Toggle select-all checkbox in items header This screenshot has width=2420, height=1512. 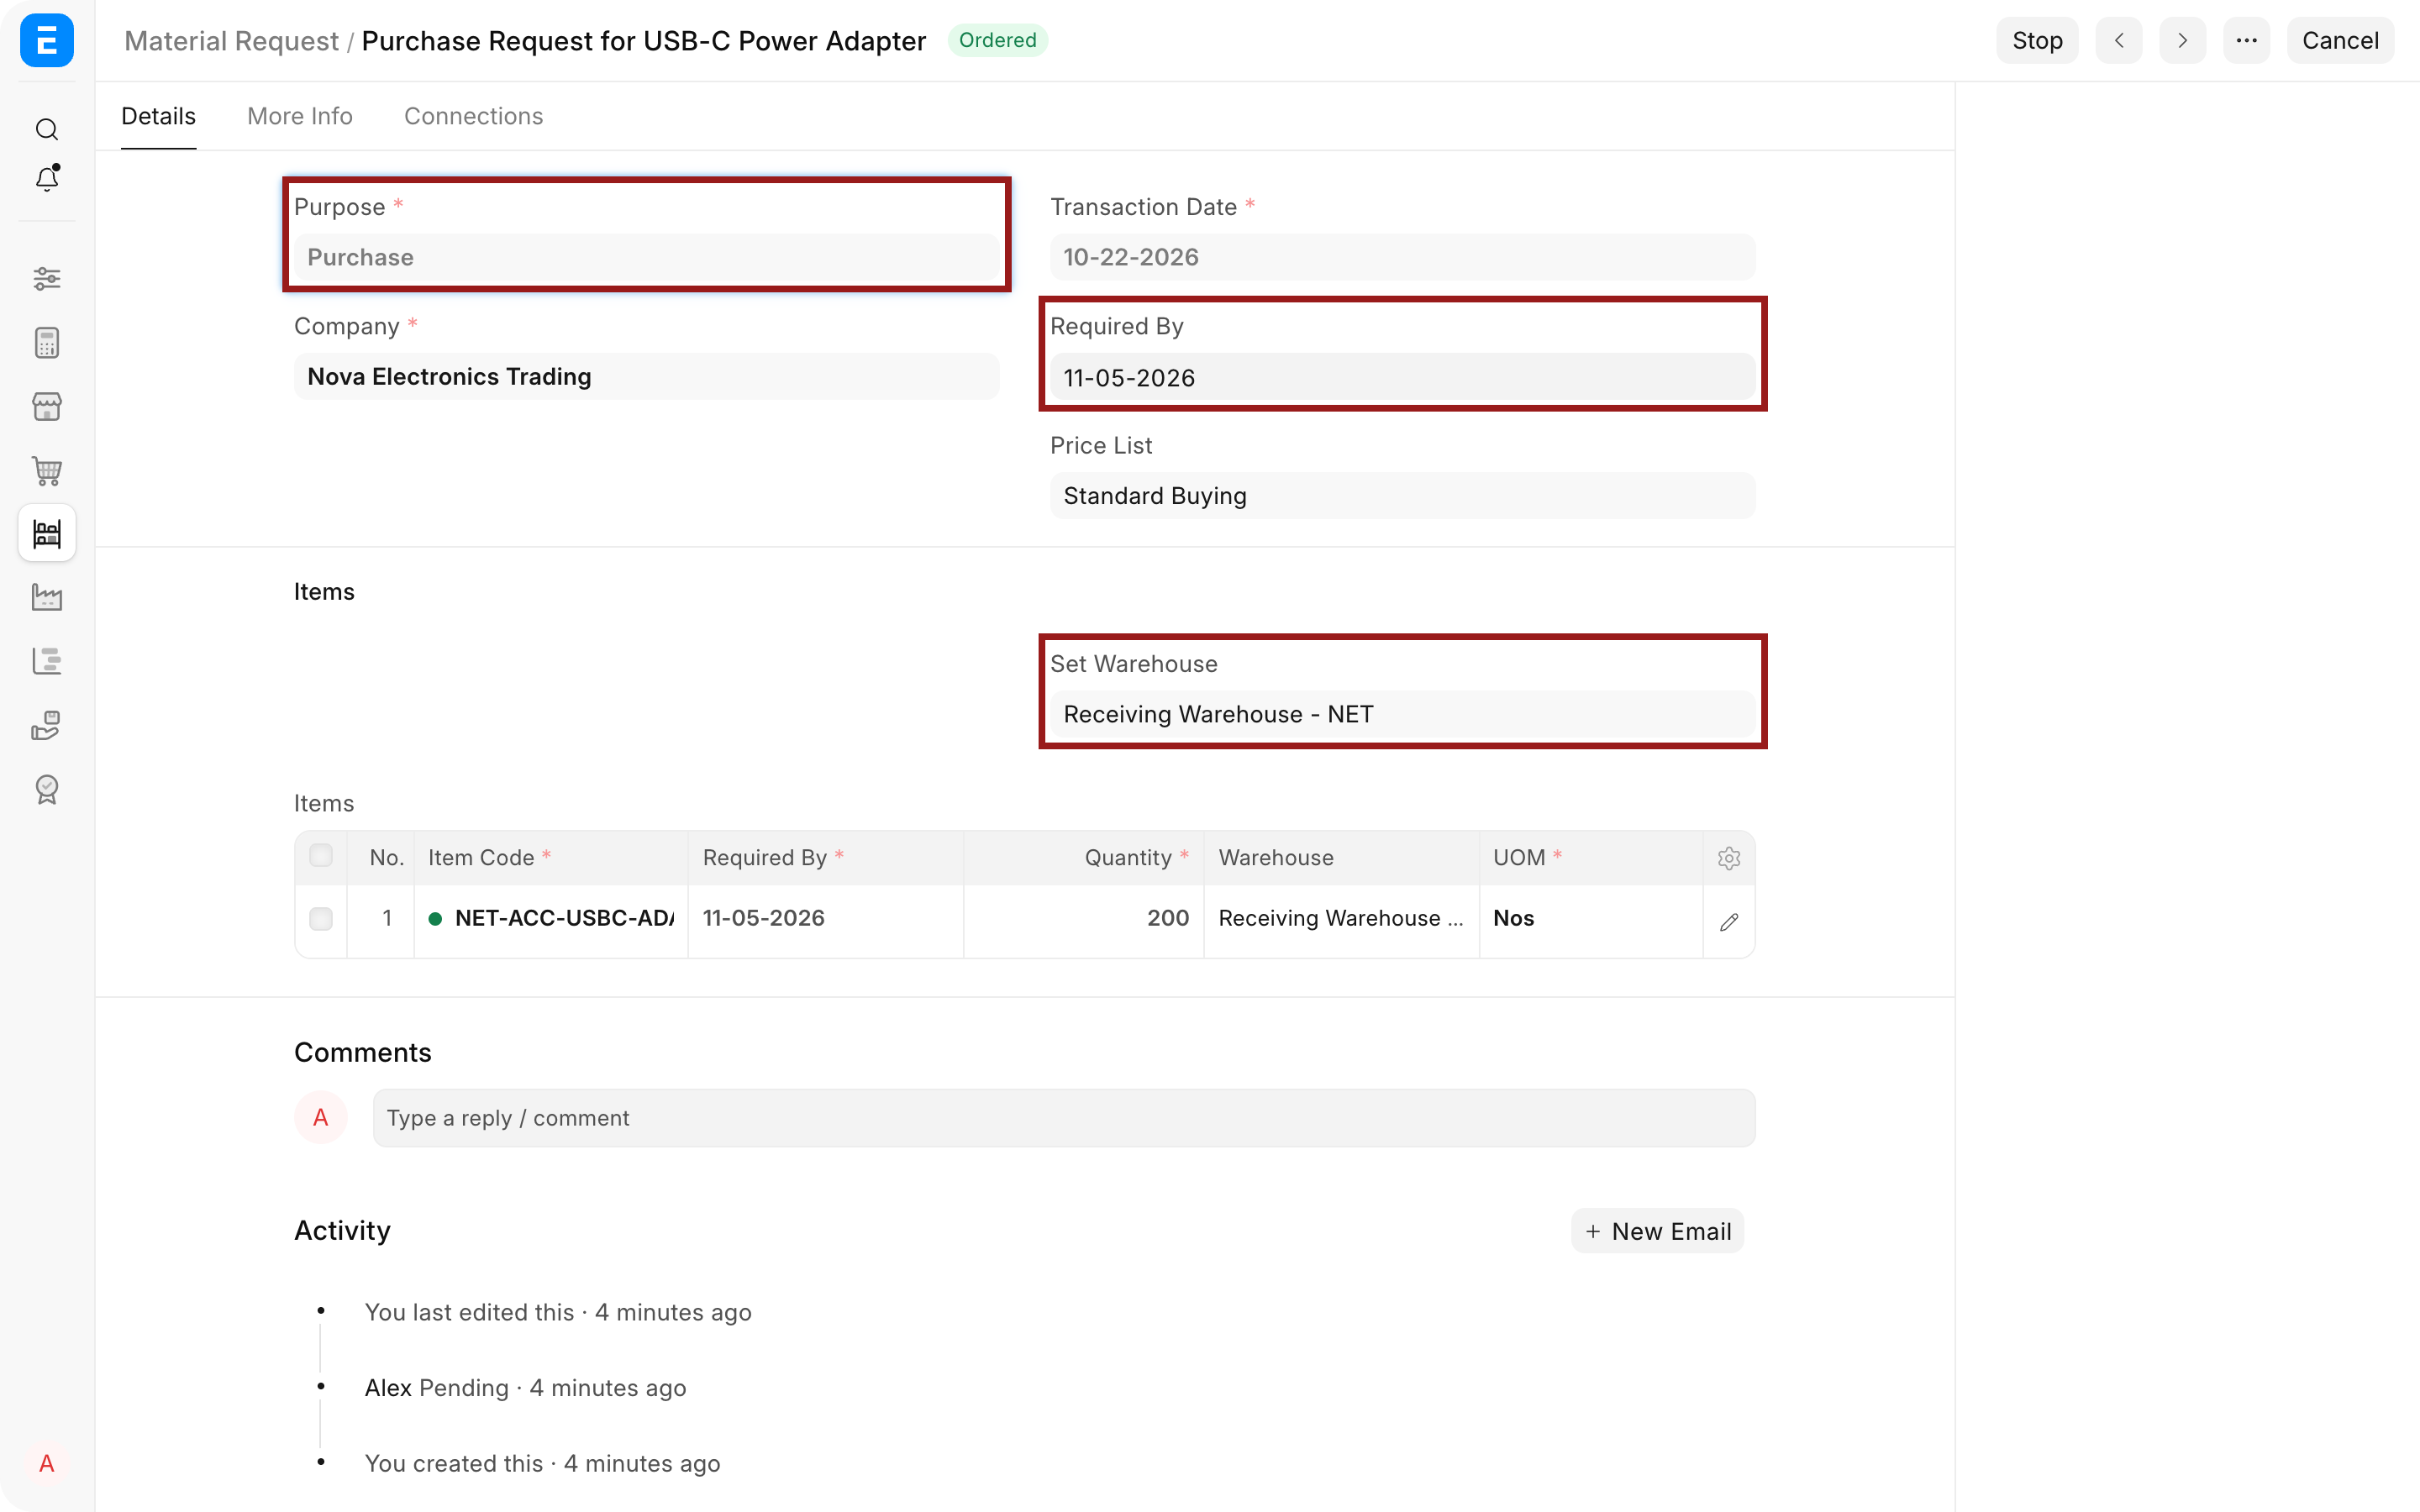321,856
